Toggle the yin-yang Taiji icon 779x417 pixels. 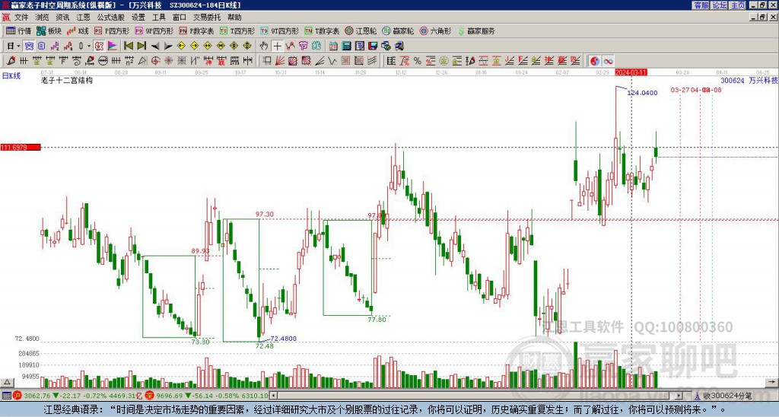pos(595,61)
